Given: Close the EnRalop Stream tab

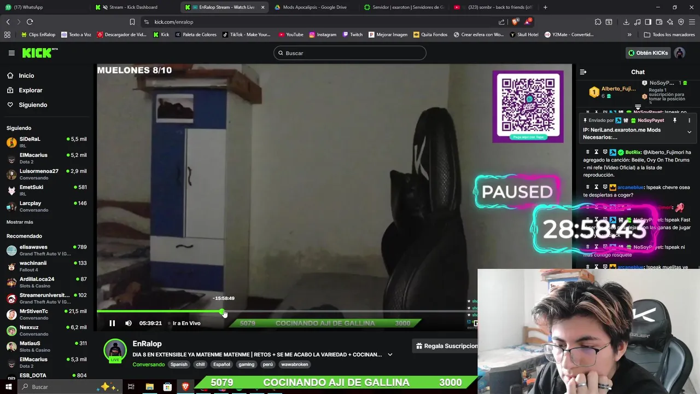Looking at the screenshot, I should click(262, 7).
